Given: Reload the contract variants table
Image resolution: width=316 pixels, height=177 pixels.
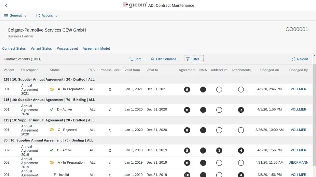Looking at the screenshot, I should [x=300, y=59].
